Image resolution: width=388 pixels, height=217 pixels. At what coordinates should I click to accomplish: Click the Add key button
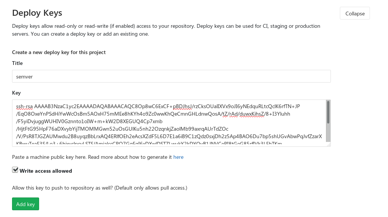25,204
